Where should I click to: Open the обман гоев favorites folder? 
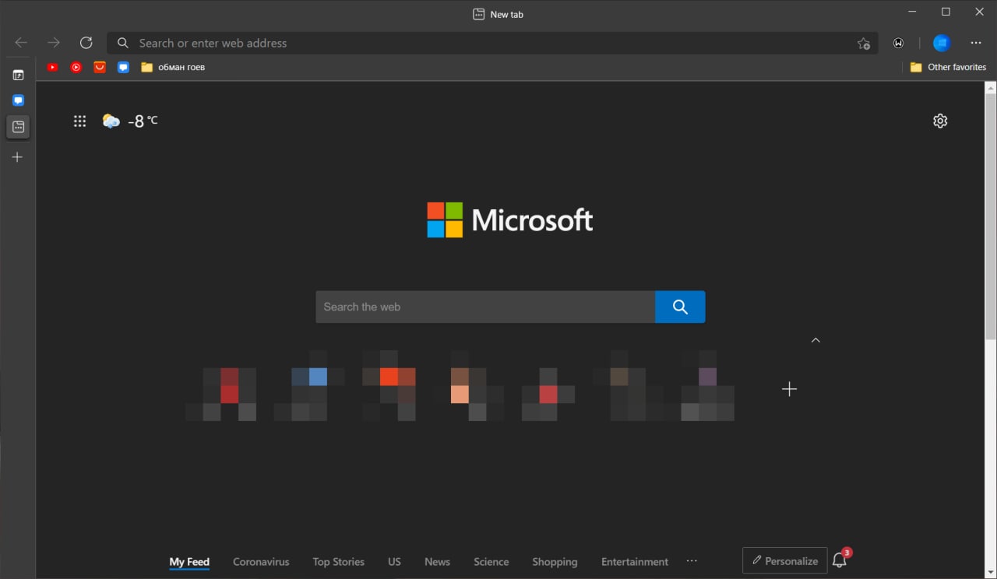pyautogui.click(x=173, y=67)
